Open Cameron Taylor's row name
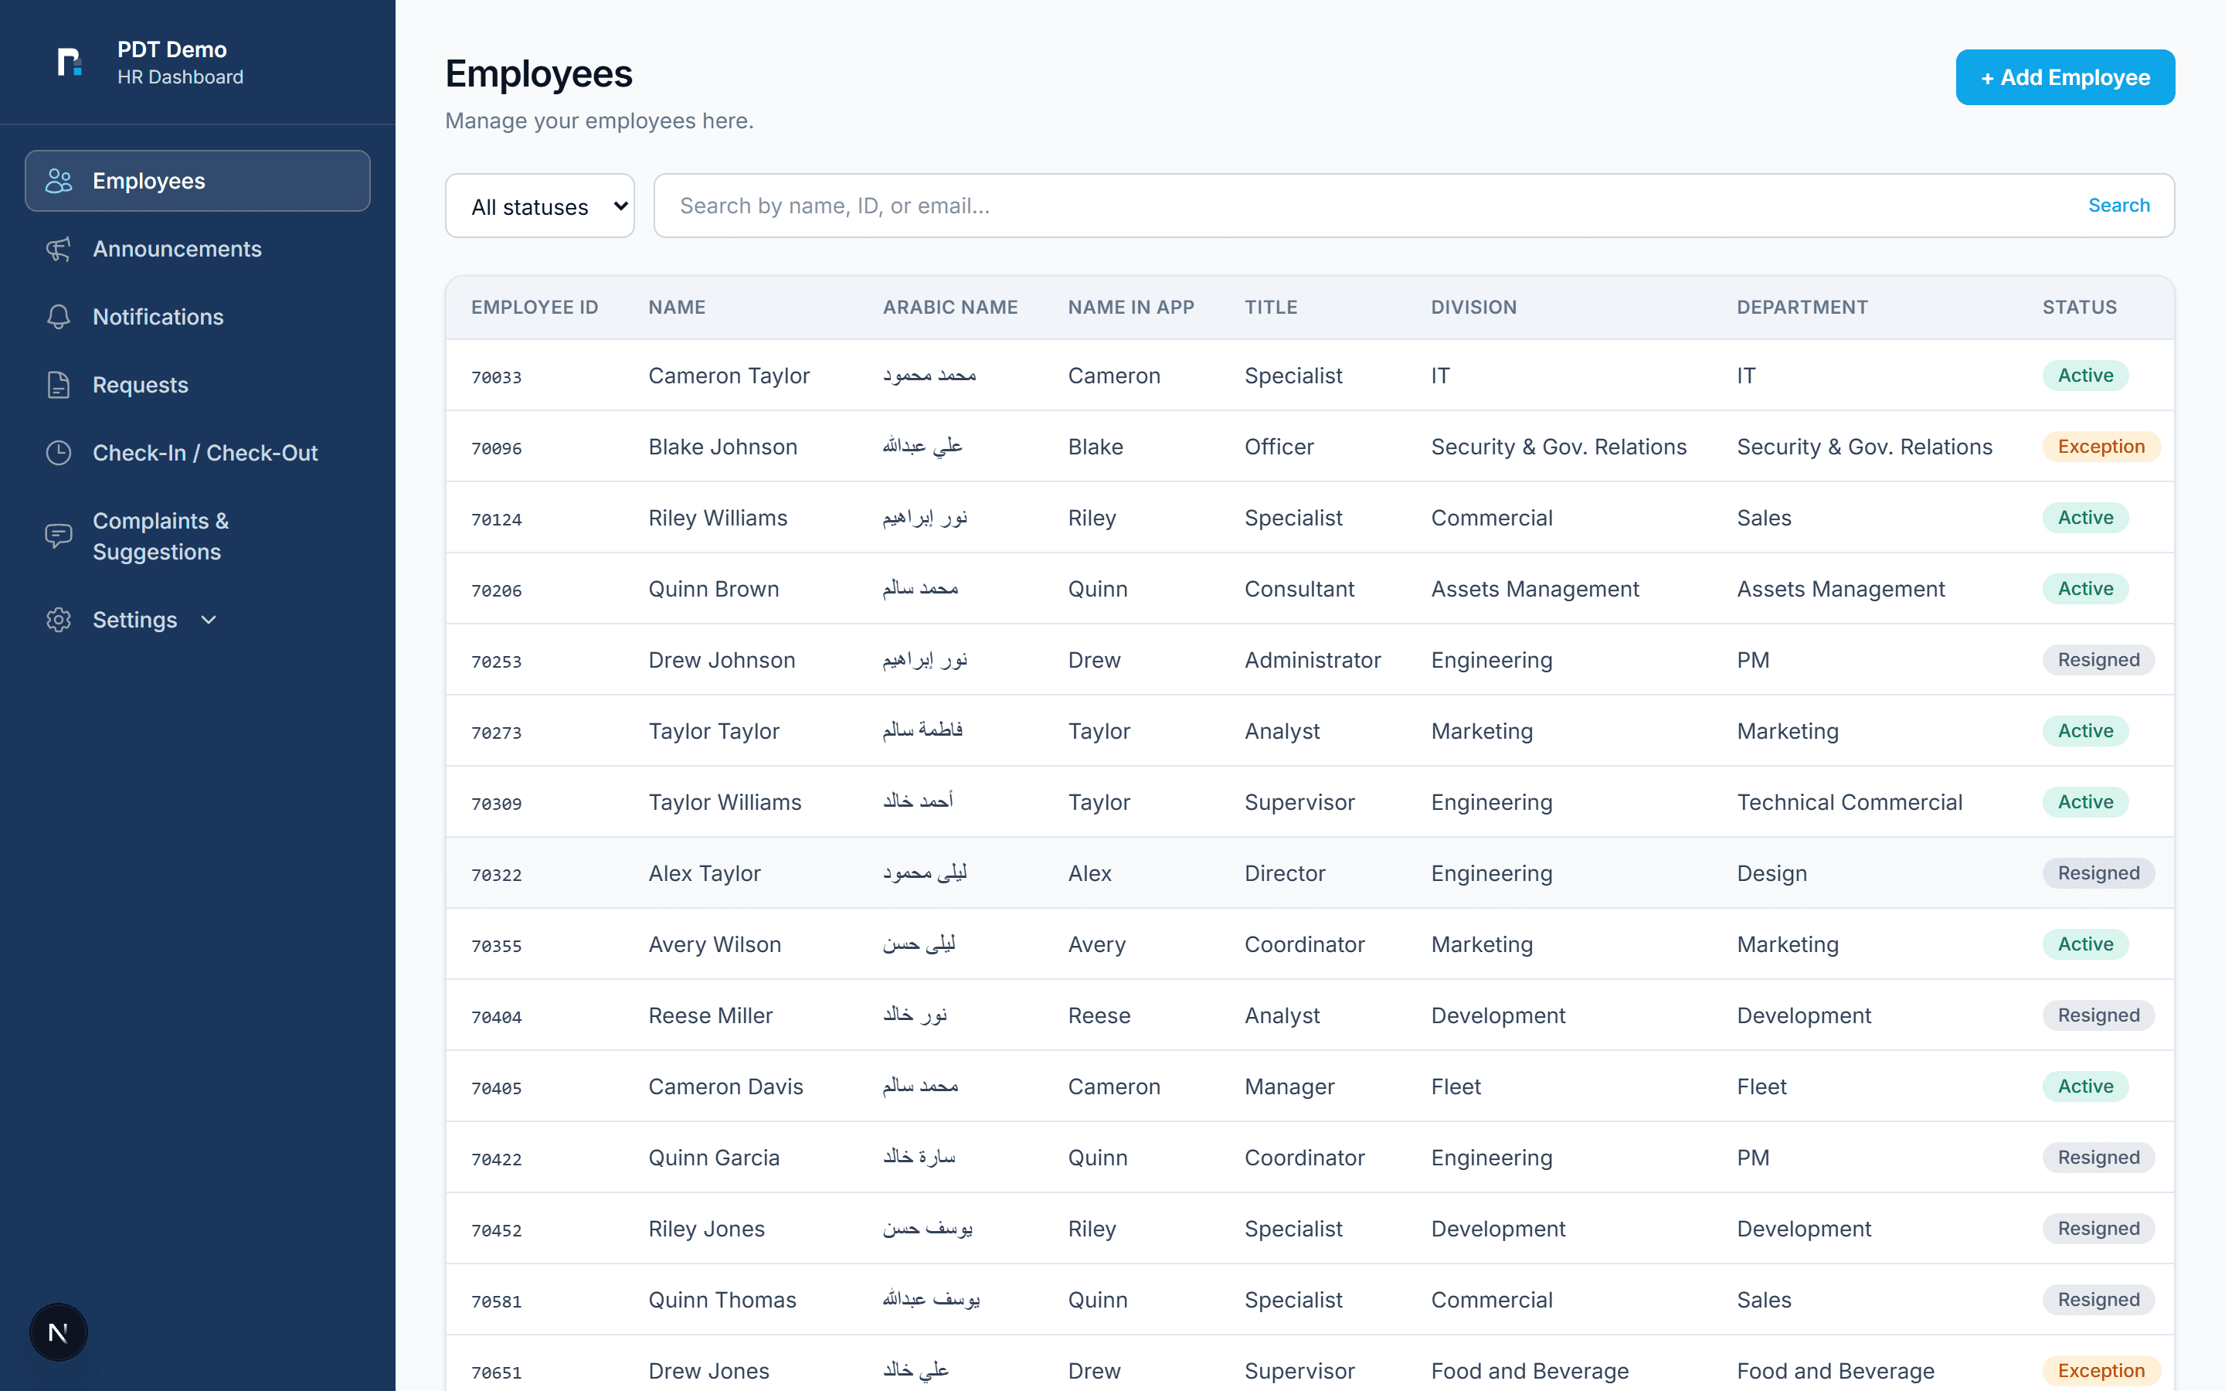 [729, 376]
